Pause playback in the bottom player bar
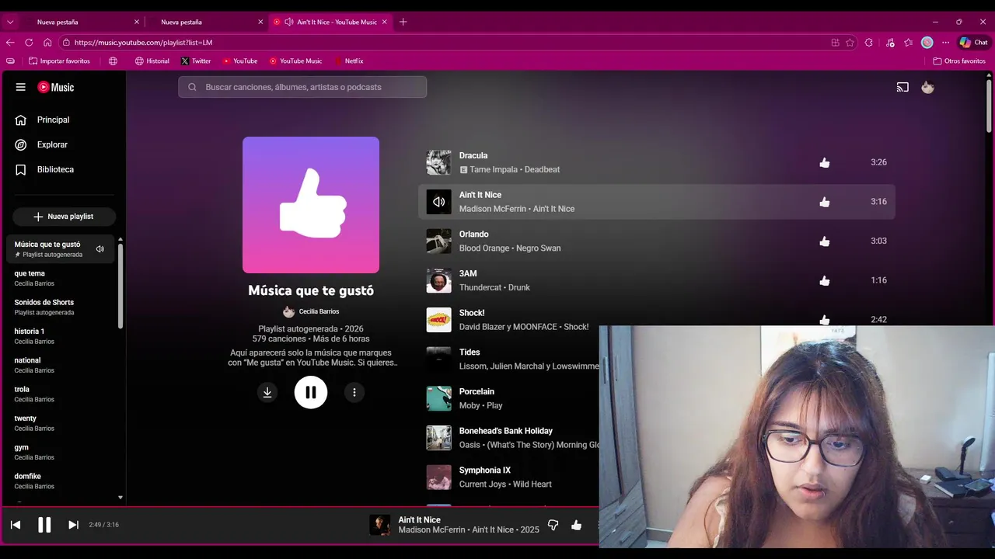 44,525
